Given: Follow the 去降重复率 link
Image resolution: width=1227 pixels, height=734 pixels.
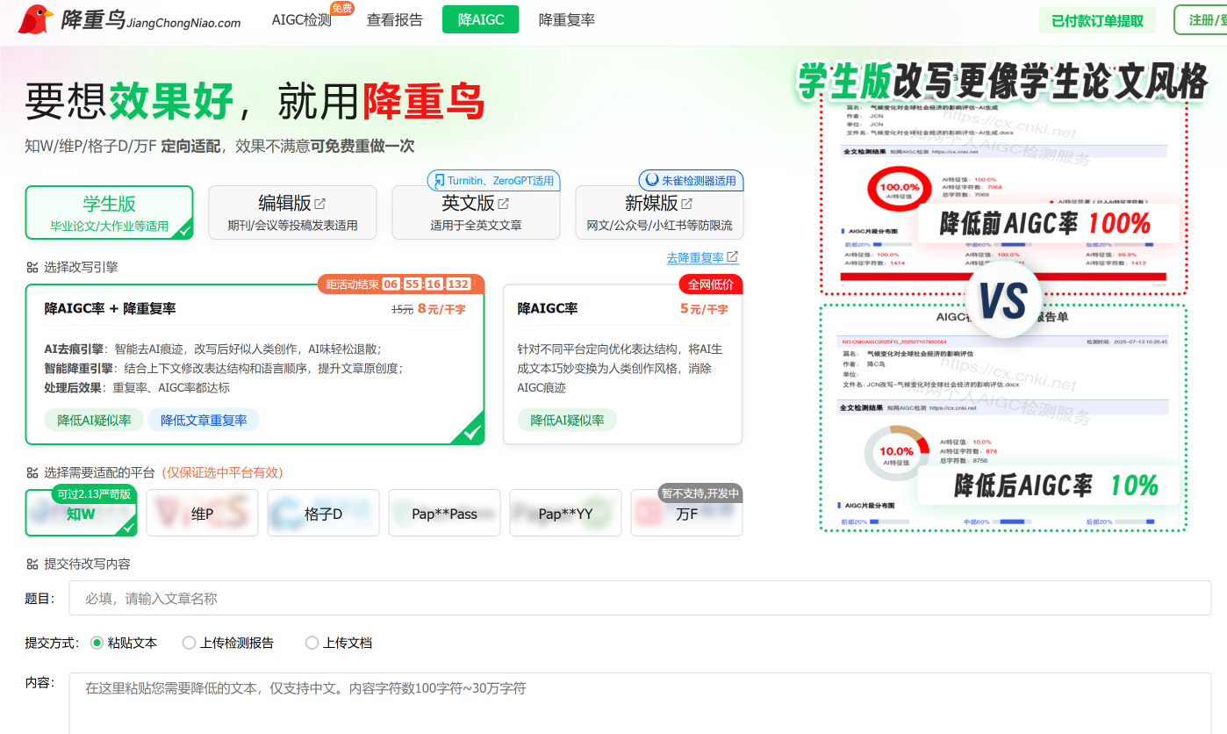Looking at the screenshot, I should (702, 257).
